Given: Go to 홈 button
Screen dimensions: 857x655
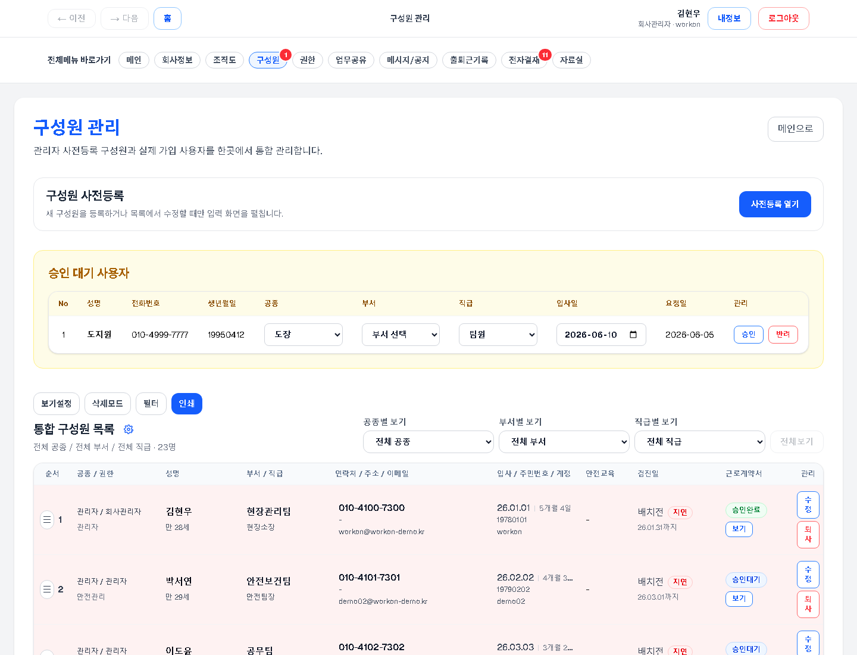Looking at the screenshot, I should click(x=167, y=18).
